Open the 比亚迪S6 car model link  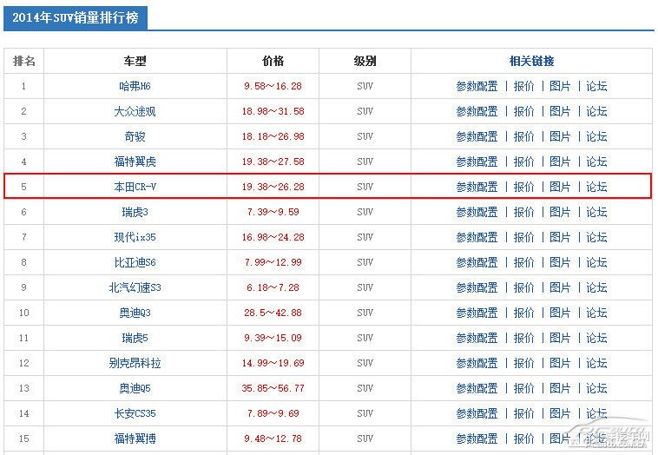(135, 262)
